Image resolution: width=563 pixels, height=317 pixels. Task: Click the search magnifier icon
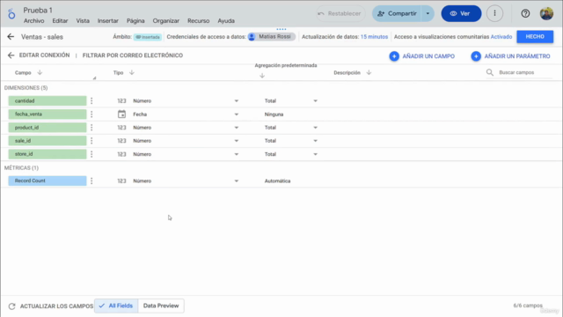(490, 72)
